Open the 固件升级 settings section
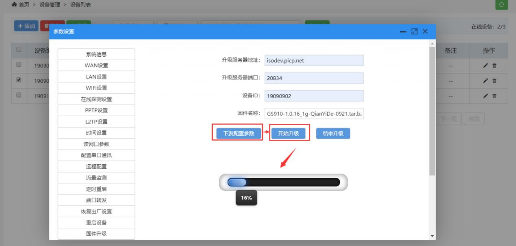 click(x=96, y=234)
